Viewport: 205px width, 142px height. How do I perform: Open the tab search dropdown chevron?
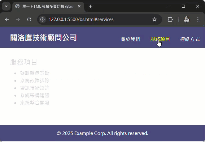(6, 6)
